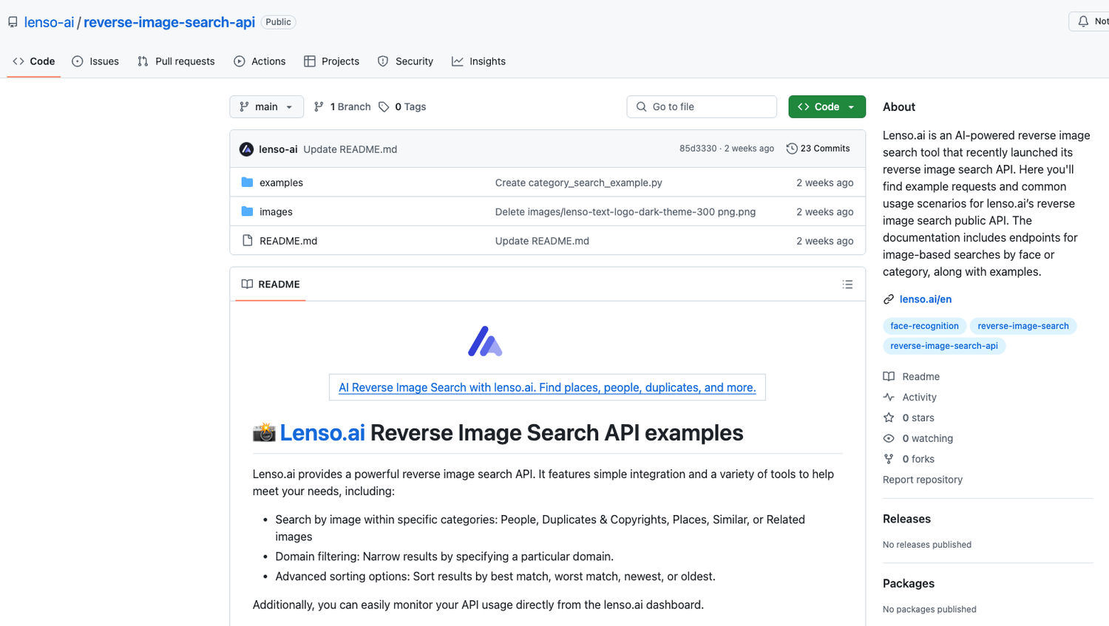Image resolution: width=1109 pixels, height=626 pixels.
Task: Click the book icon beside Readme
Action: [x=889, y=376]
